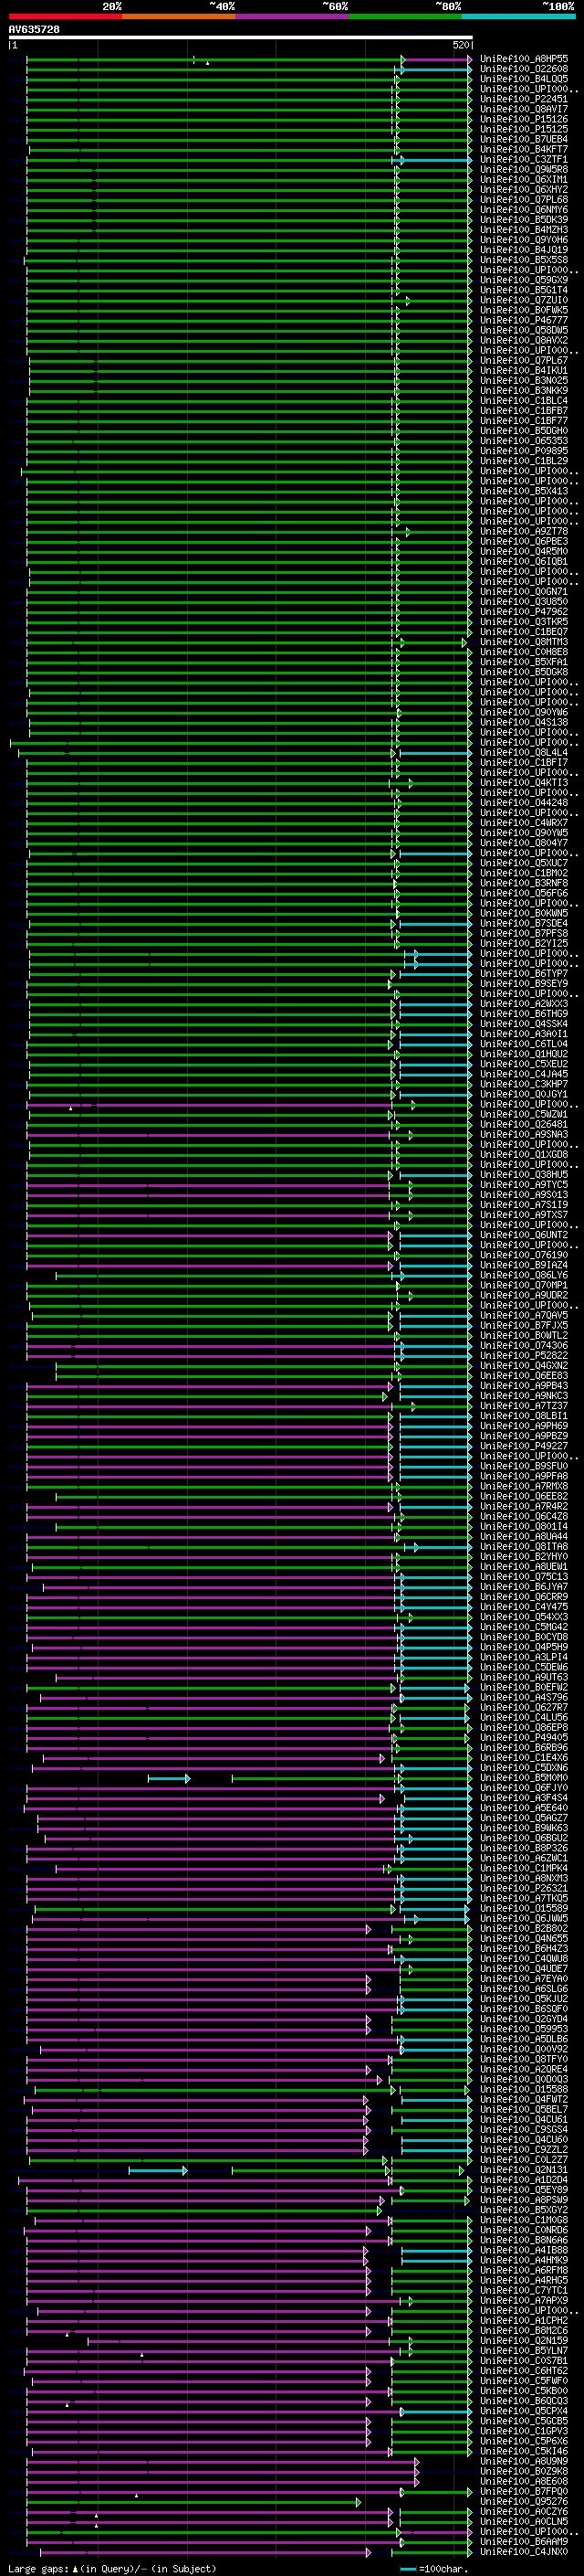Select label UniRef100_A9TXS7
This screenshot has height=2576, width=584.
(524, 1214)
